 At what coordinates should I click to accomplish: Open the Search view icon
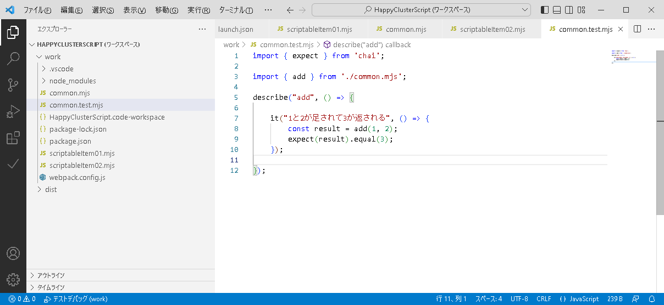click(x=13, y=59)
